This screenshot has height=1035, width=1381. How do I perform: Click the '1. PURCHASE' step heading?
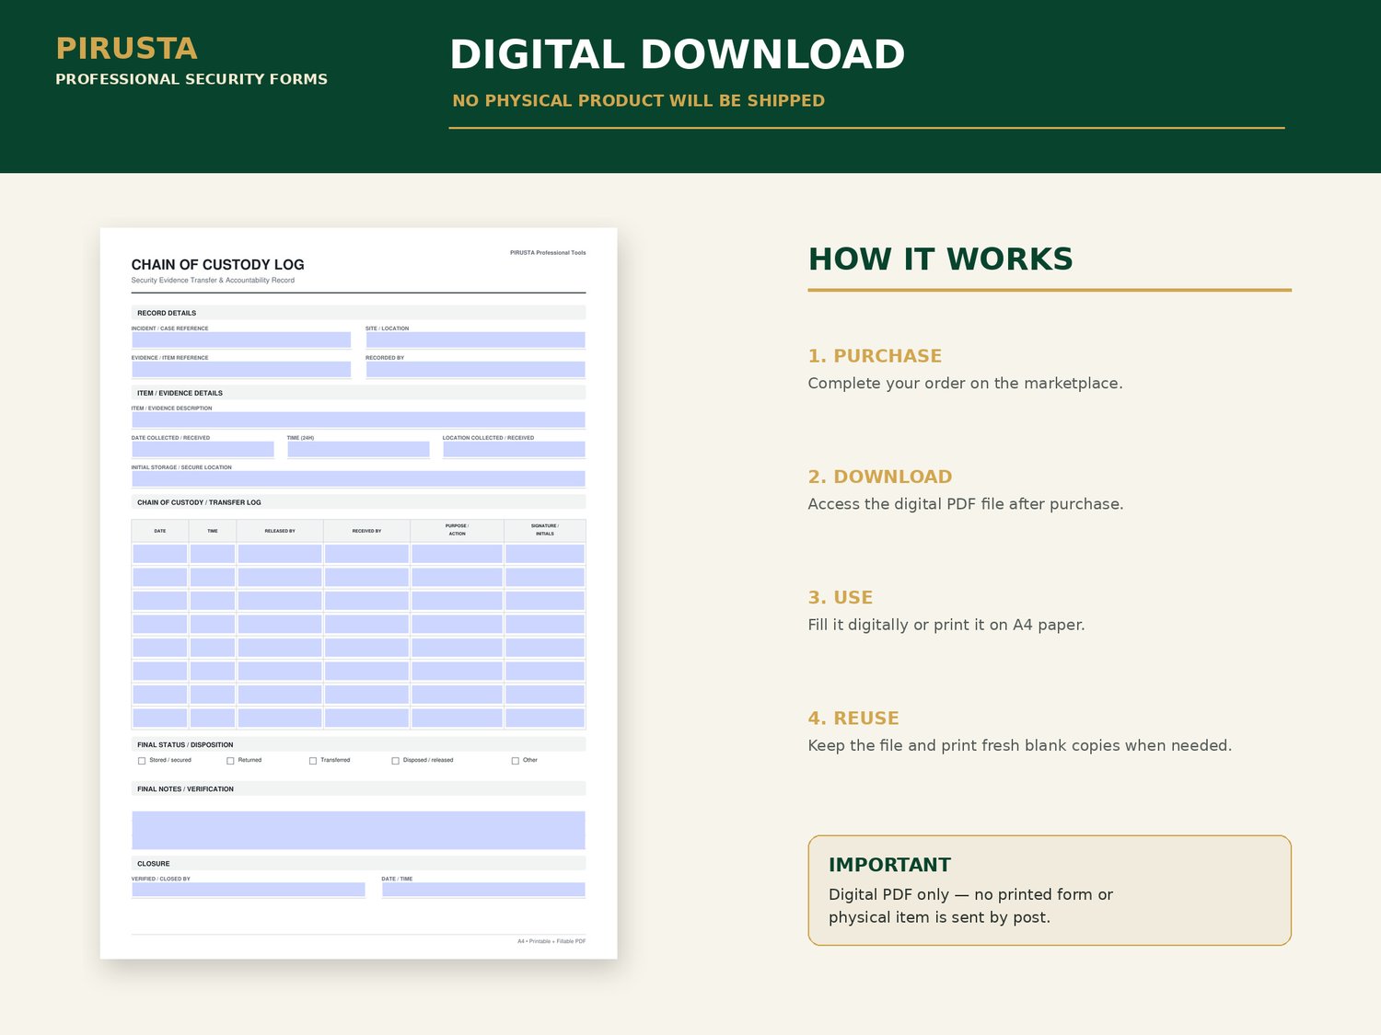[875, 356]
